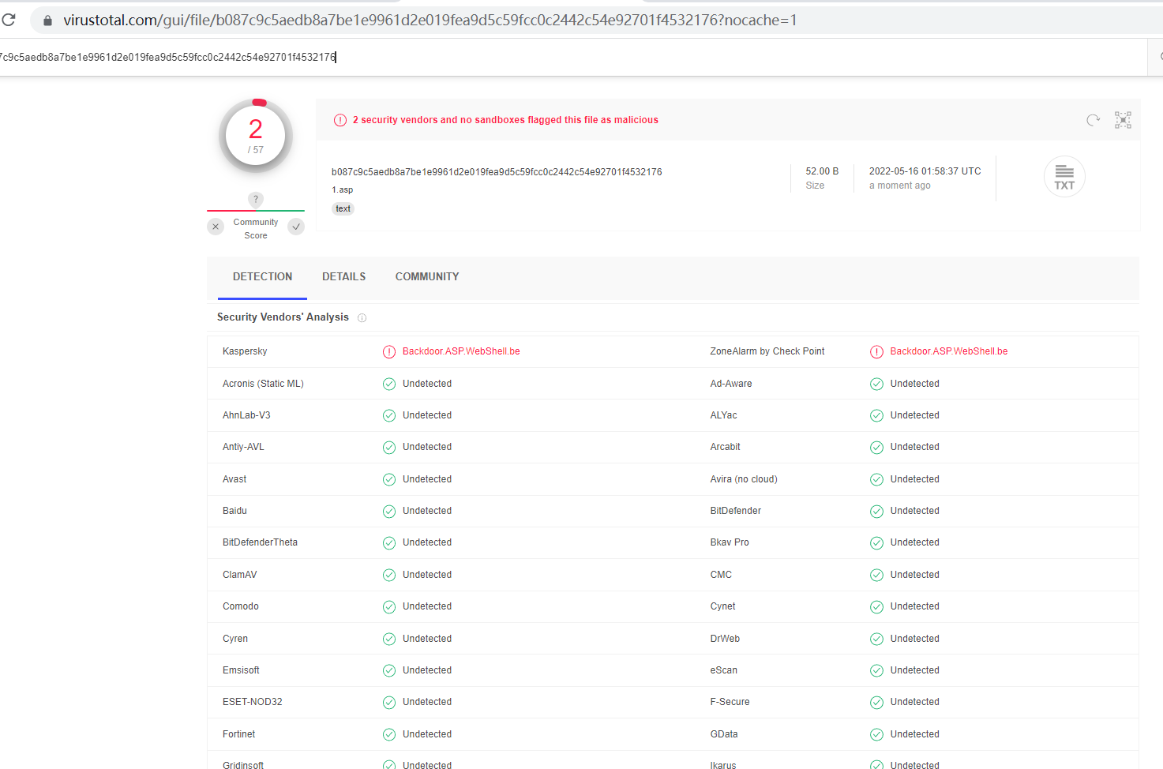
Task: Click 'Undetected' result for Comodo
Action: (x=427, y=606)
